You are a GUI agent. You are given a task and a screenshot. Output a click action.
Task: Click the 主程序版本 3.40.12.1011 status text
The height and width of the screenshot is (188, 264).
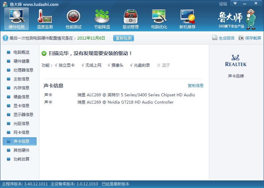25,184
